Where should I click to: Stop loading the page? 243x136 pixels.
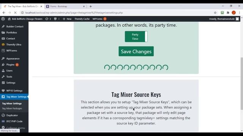(x=15, y=12)
